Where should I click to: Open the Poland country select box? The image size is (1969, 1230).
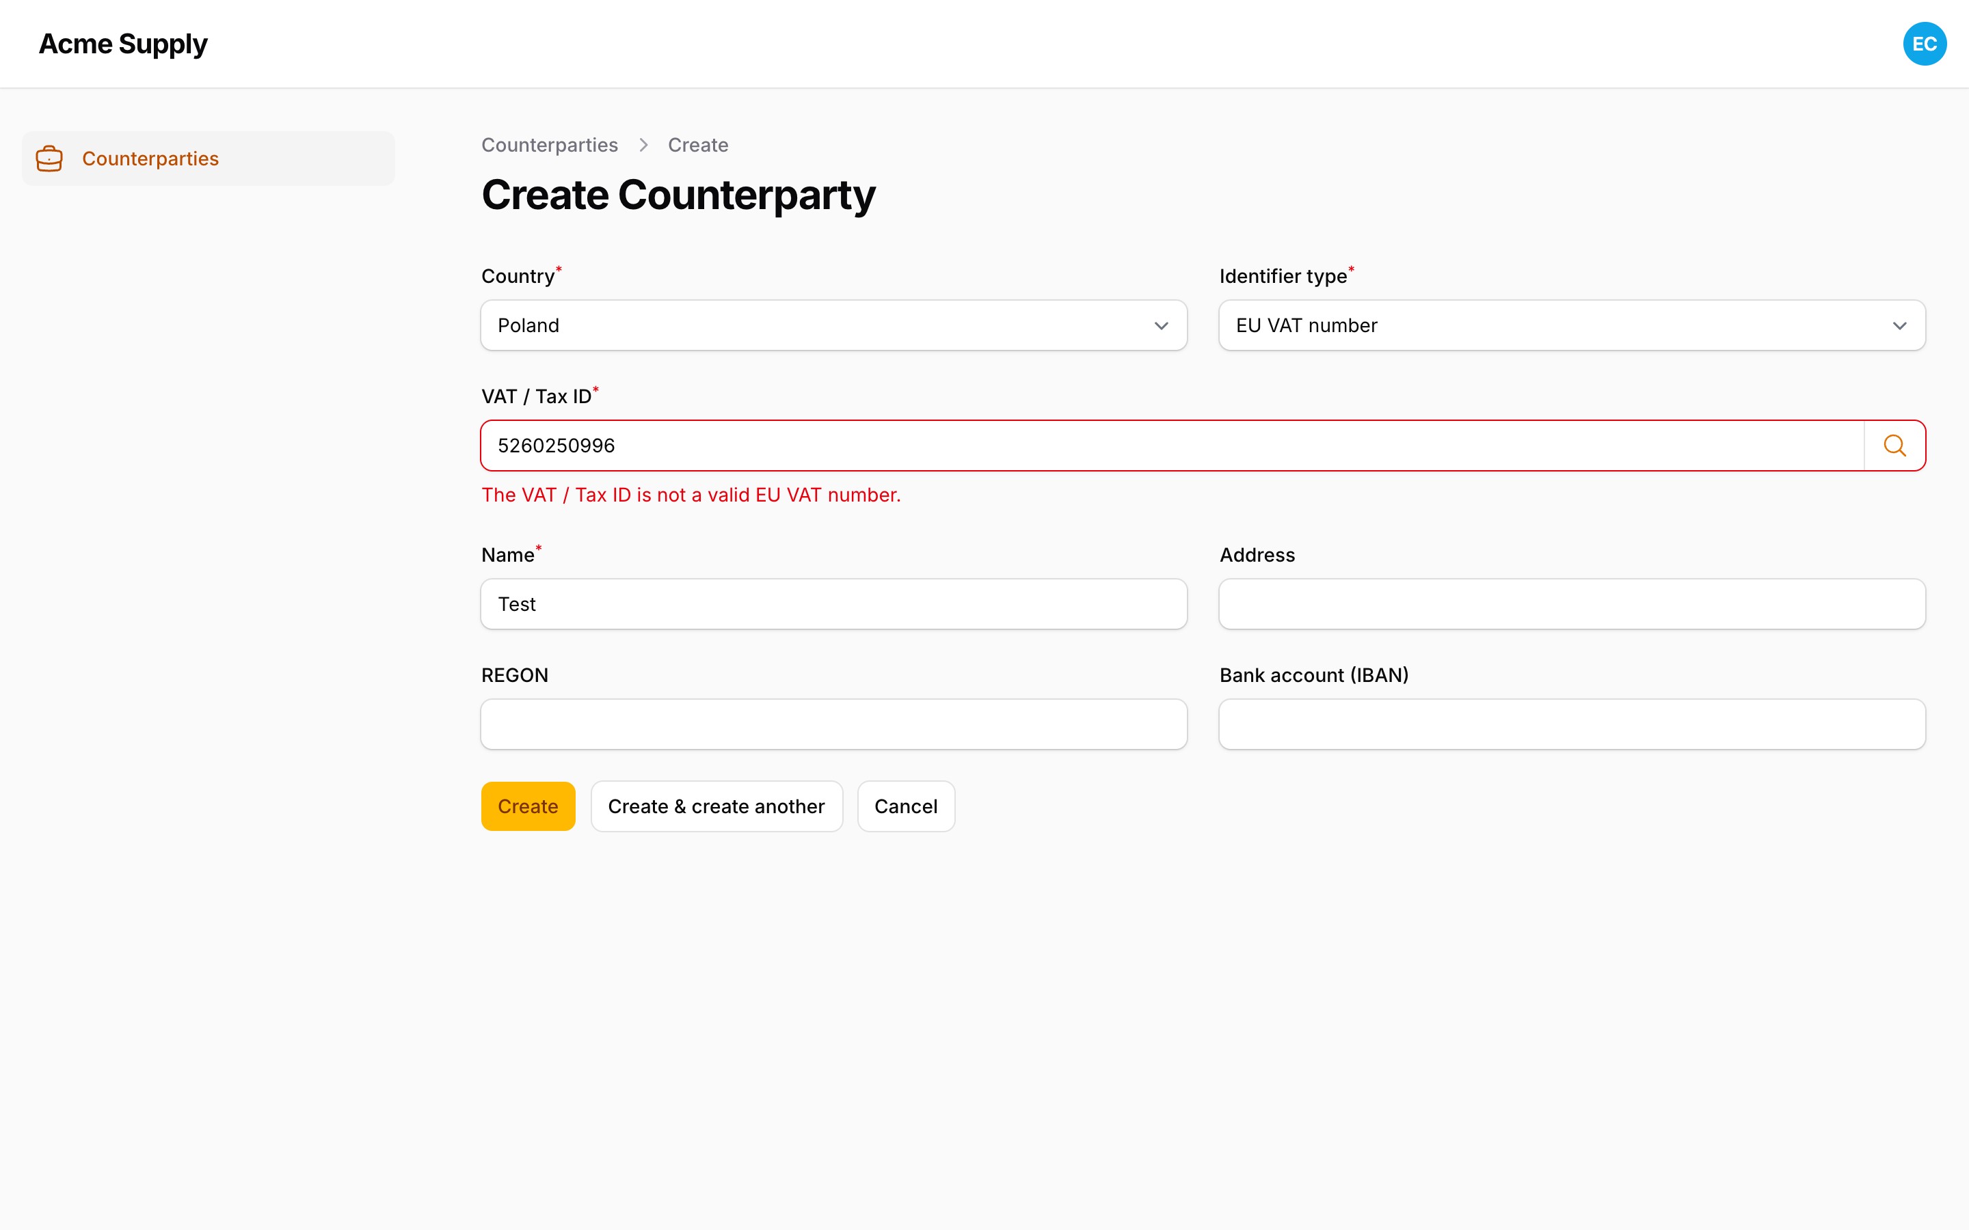(833, 325)
